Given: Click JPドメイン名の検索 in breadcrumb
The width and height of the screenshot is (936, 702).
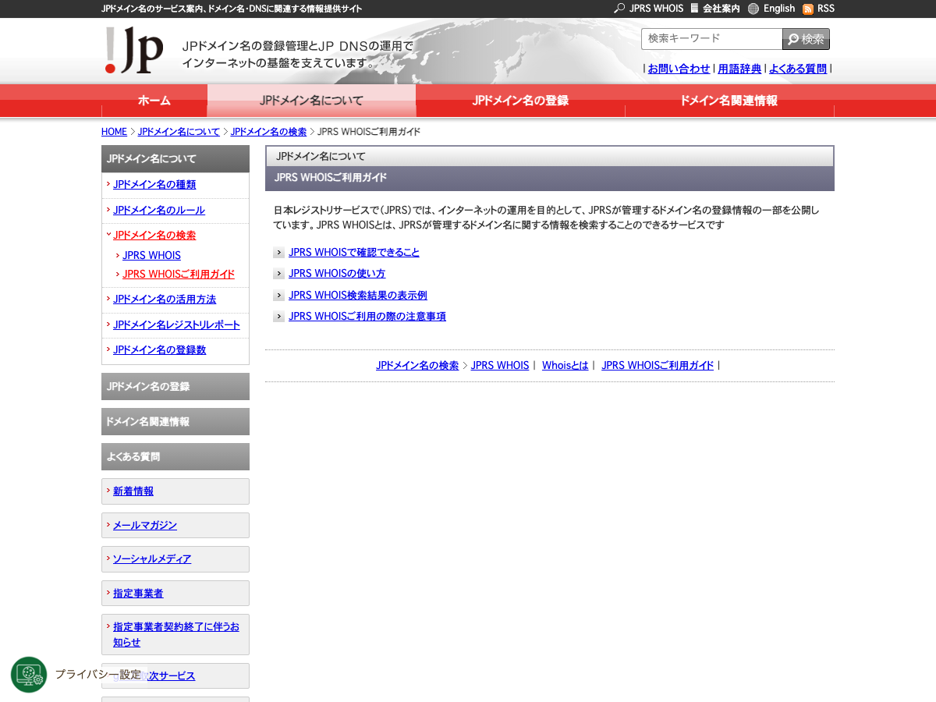Looking at the screenshot, I should coord(268,132).
